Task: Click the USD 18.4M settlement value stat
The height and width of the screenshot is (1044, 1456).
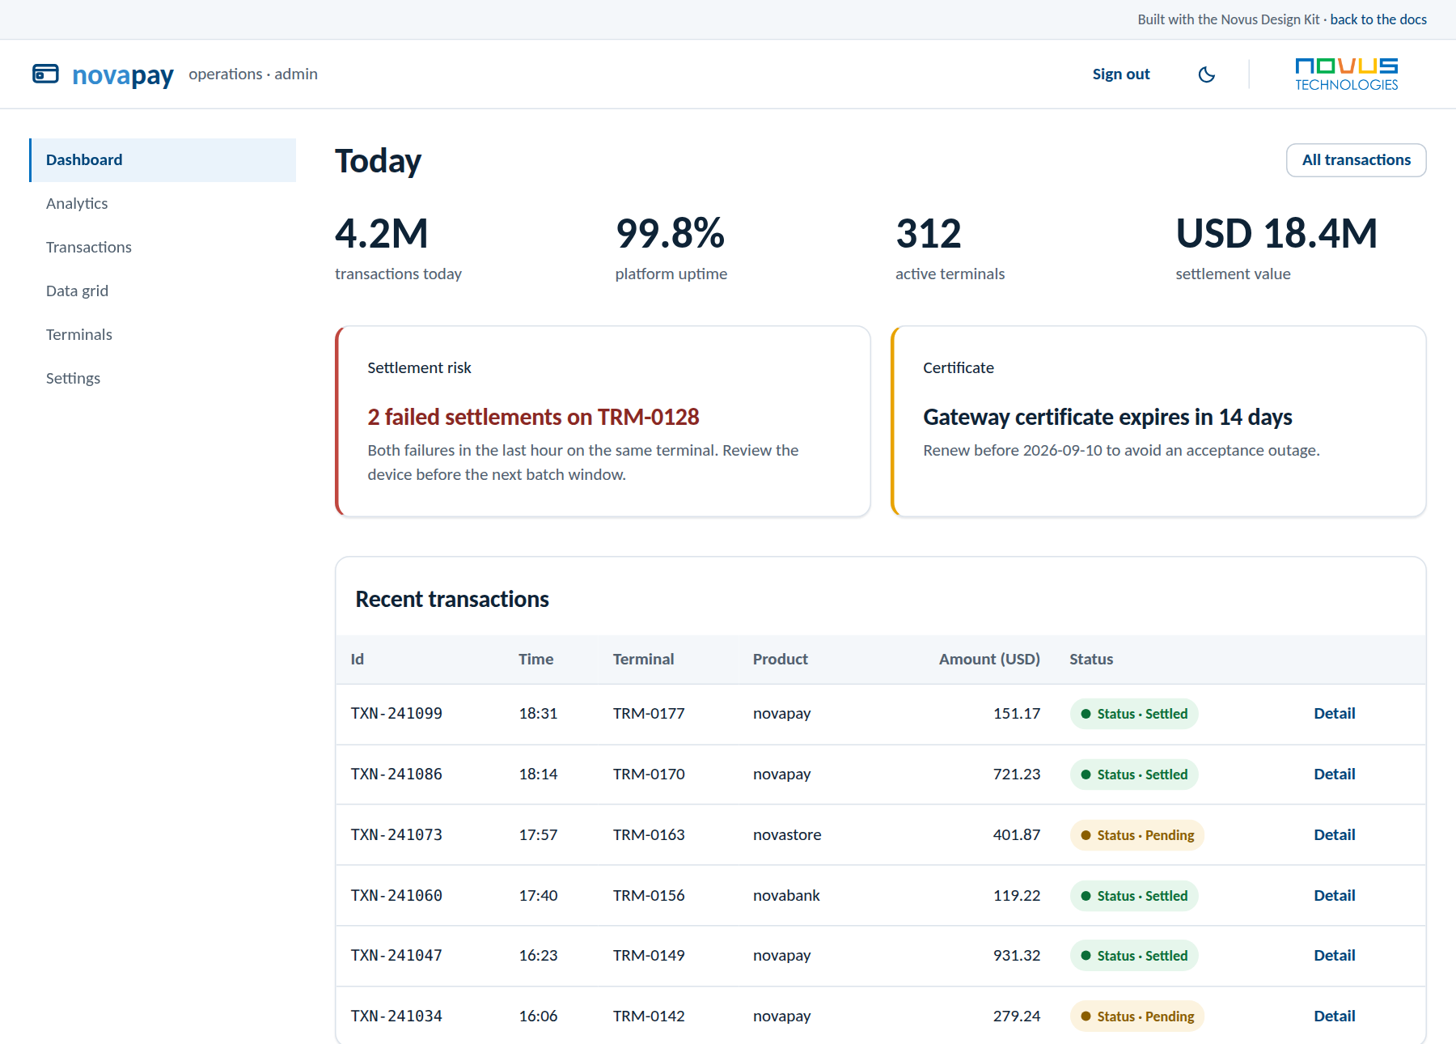Action: [1276, 248]
